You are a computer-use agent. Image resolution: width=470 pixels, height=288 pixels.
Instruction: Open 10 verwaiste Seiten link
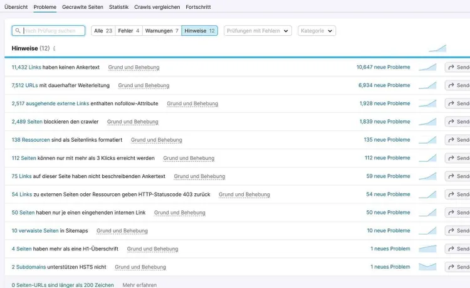coord(35,231)
